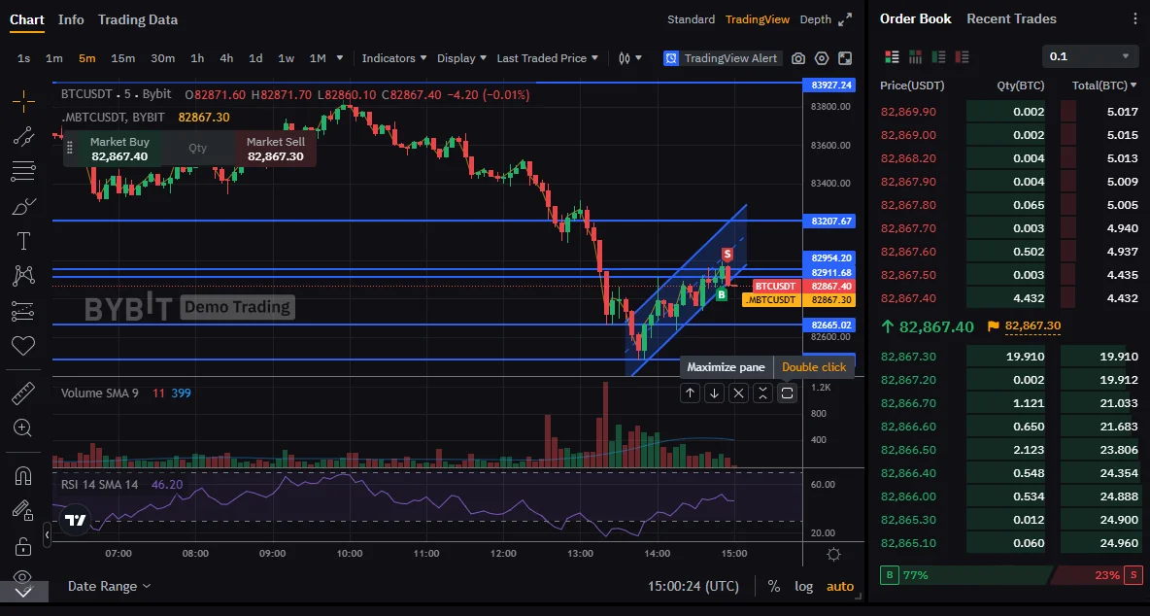Click the Market Buy button

119,149
